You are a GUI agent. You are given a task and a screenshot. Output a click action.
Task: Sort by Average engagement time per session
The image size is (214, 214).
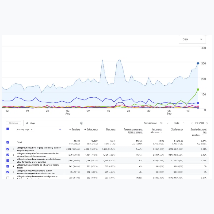133,131
